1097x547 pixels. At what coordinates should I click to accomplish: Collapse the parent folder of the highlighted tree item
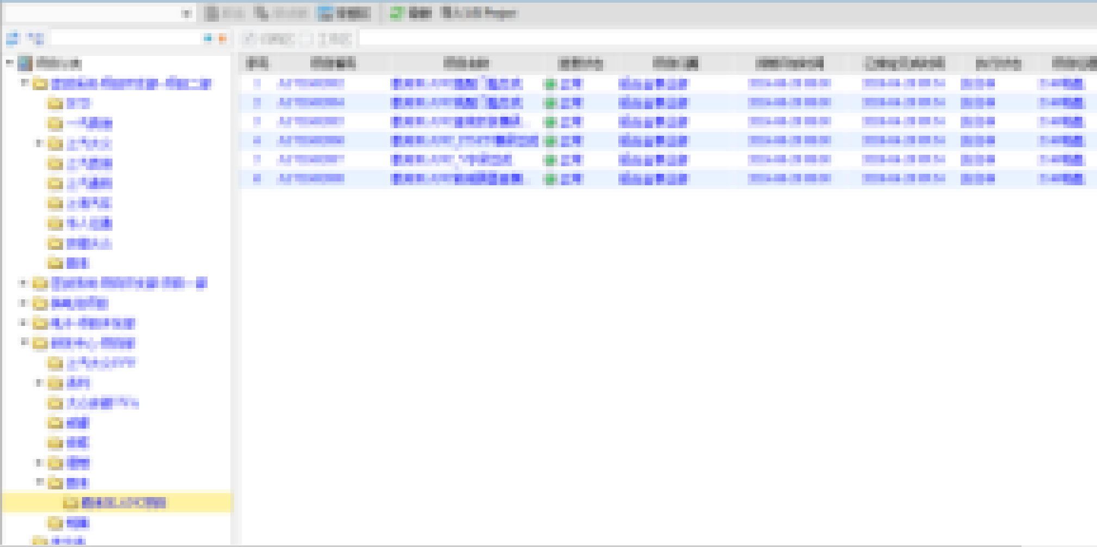39,482
